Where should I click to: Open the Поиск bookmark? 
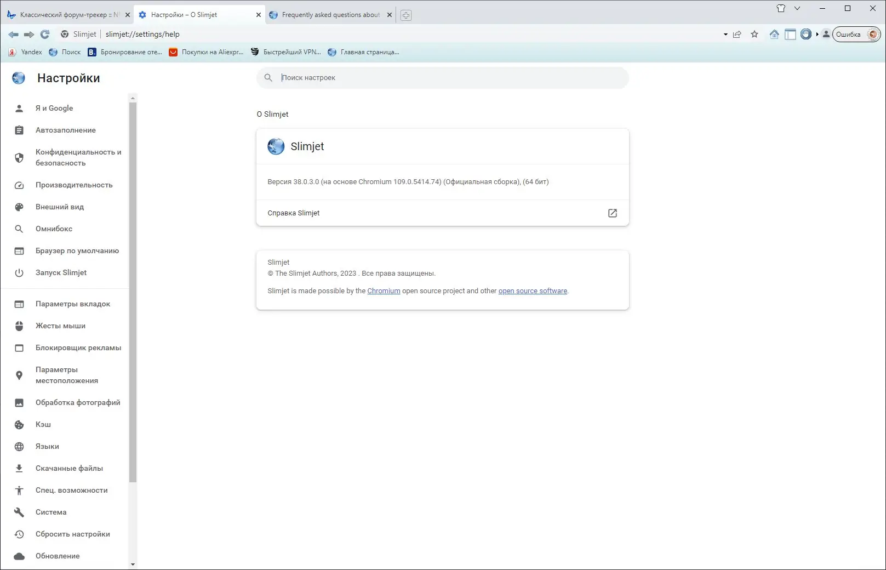(x=65, y=52)
